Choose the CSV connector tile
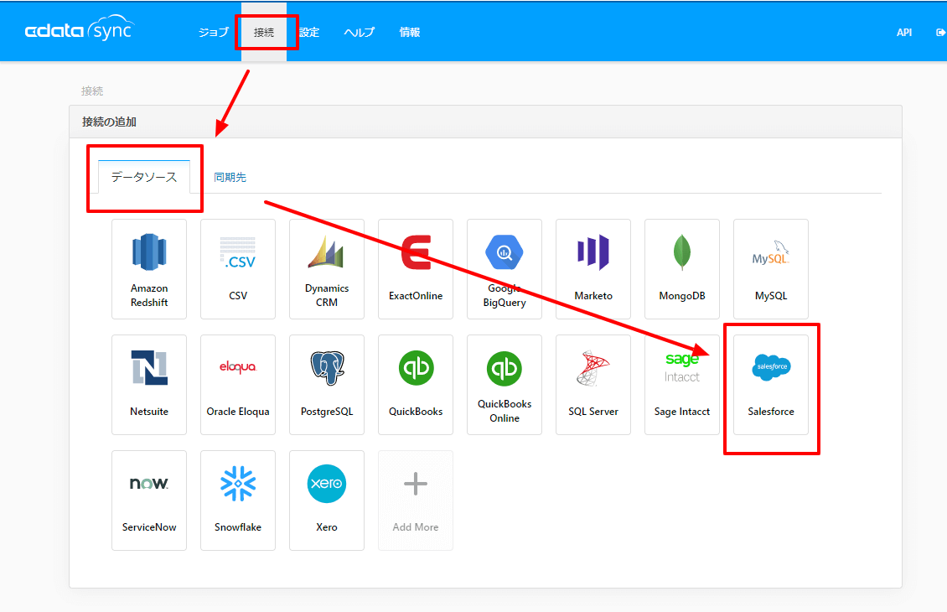 pos(238,269)
